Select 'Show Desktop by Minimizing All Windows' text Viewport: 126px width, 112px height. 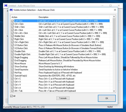[56, 66]
